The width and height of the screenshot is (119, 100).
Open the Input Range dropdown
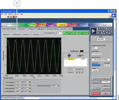click(96, 54)
